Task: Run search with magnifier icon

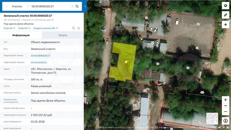Action: tap(77, 6)
